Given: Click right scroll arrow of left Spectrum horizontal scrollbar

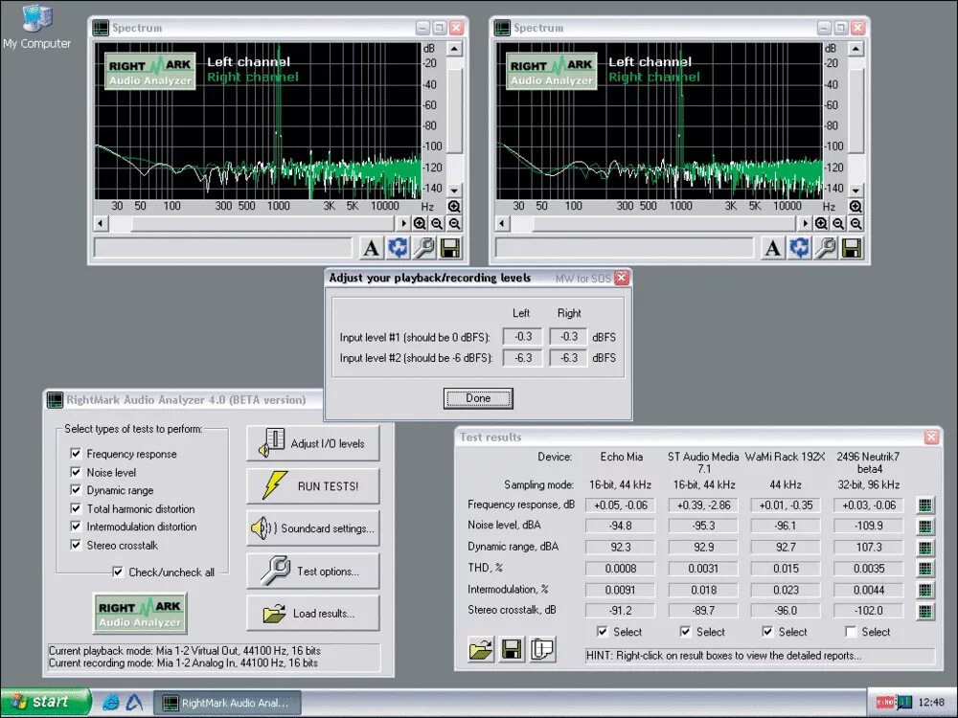Looking at the screenshot, I should (x=402, y=223).
